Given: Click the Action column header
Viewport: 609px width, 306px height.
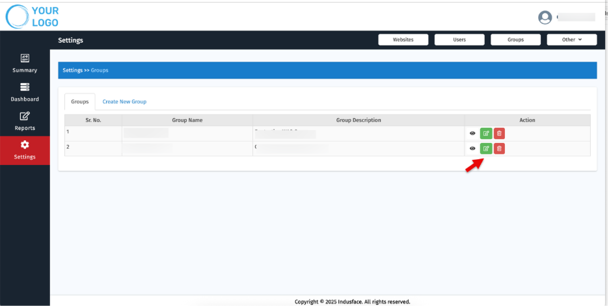Looking at the screenshot, I should 528,120.
